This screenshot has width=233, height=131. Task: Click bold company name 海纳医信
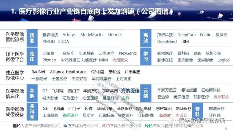tap(130, 91)
